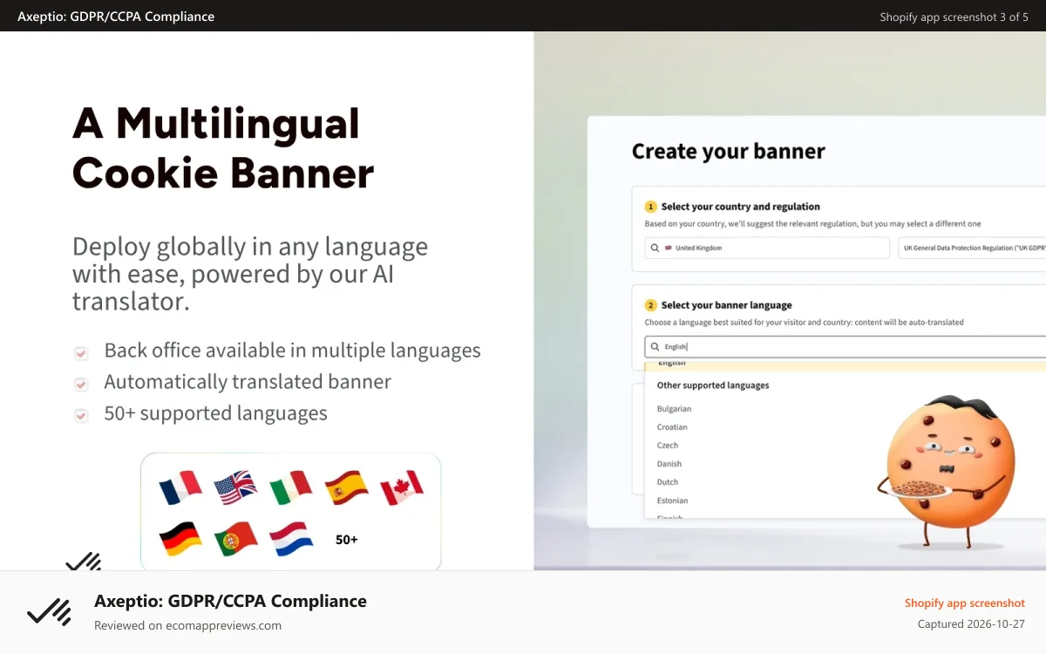1046x654 pixels.
Task: Click search icon in country field
Action: (x=655, y=248)
